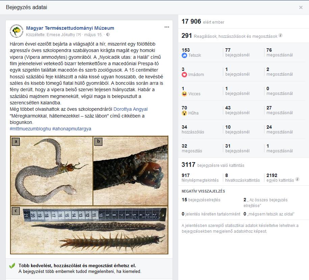Click the 0 jelentés kéretlen tartalomként entry
The height and width of the screenshot is (280, 309).
[211, 214]
